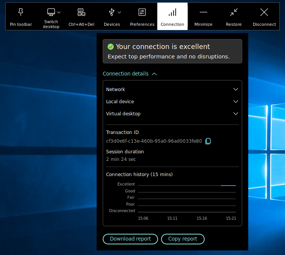Click the Download report button
285x255 pixels.
[x=130, y=239]
